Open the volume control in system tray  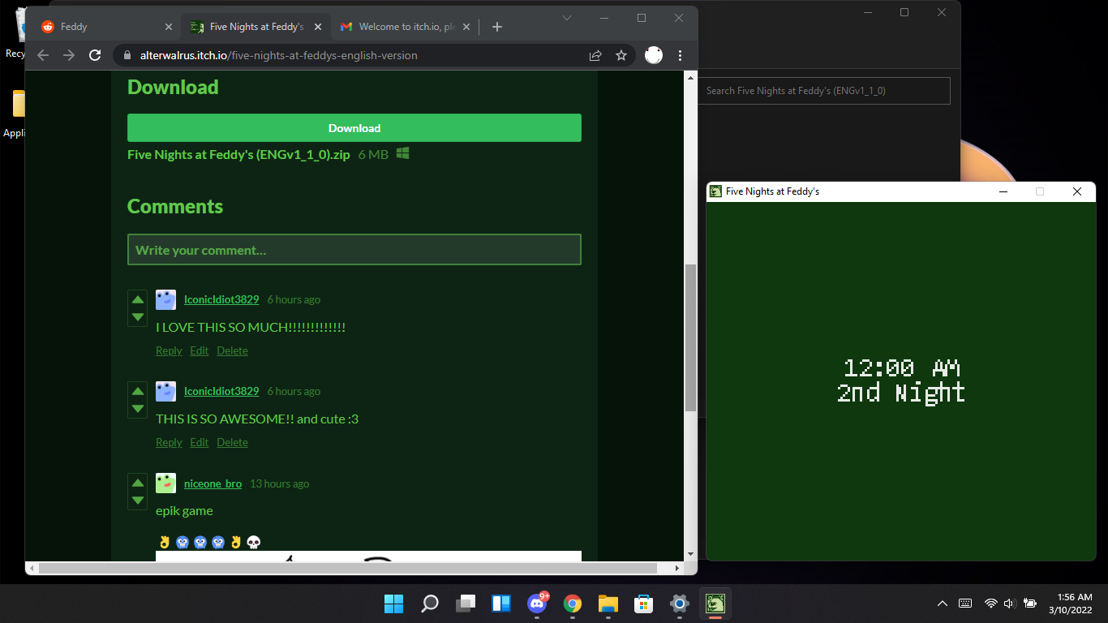click(1009, 604)
